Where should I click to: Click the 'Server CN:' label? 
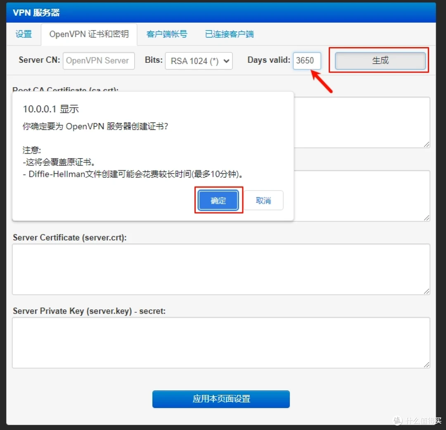(39, 60)
